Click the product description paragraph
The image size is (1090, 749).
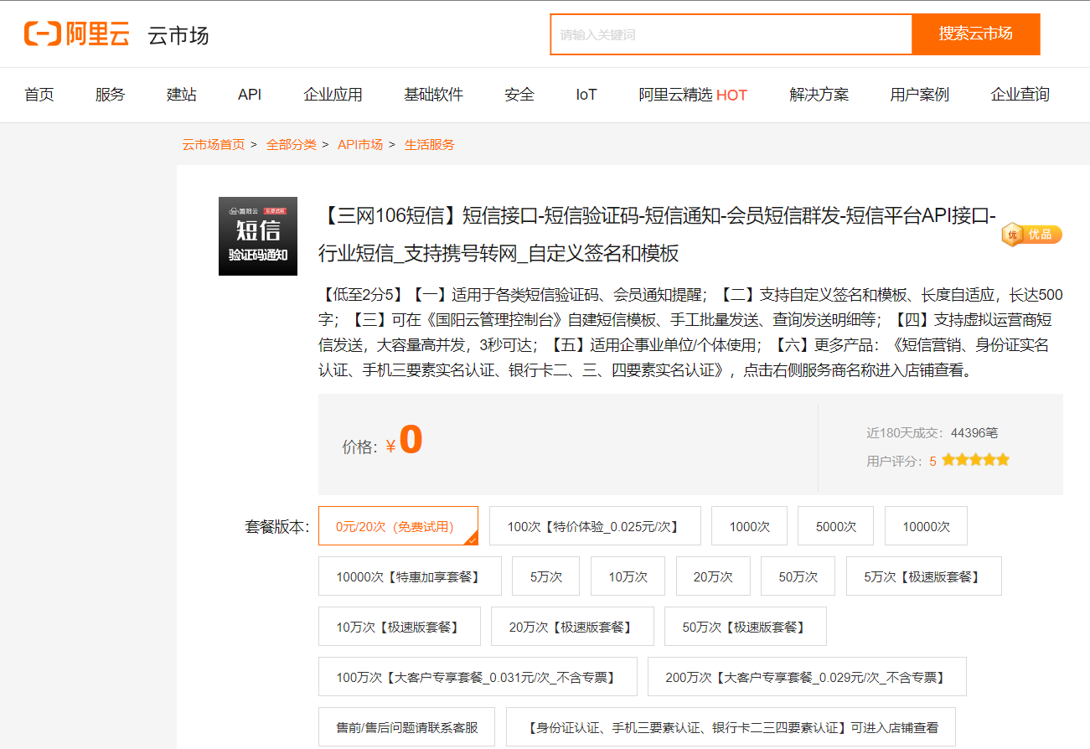pyautogui.click(x=690, y=333)
